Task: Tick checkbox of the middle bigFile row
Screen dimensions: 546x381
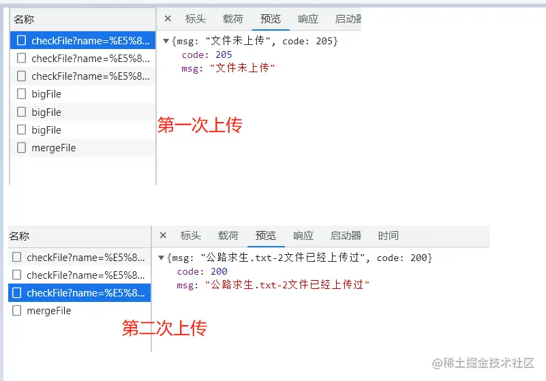Action: pos(22,112)
